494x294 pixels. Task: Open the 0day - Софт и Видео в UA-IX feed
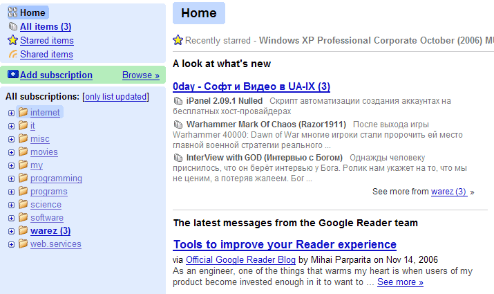coord(251,86)
